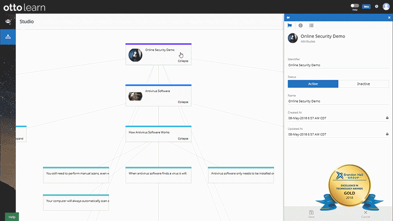
Task: Toggle the Help switch on
Action: point(355,5)
